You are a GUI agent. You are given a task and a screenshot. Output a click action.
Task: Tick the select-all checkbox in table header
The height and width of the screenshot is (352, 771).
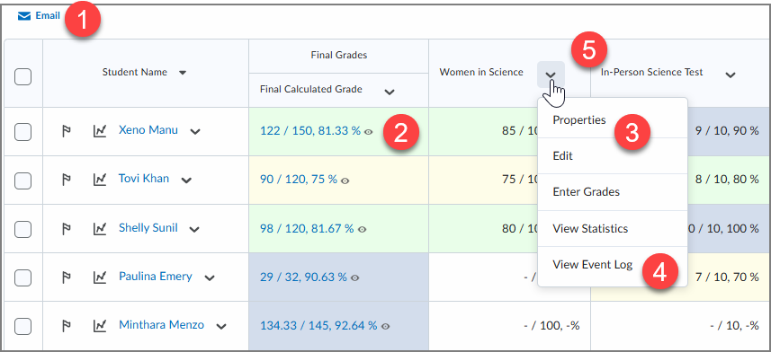click(x=23, y=76)
